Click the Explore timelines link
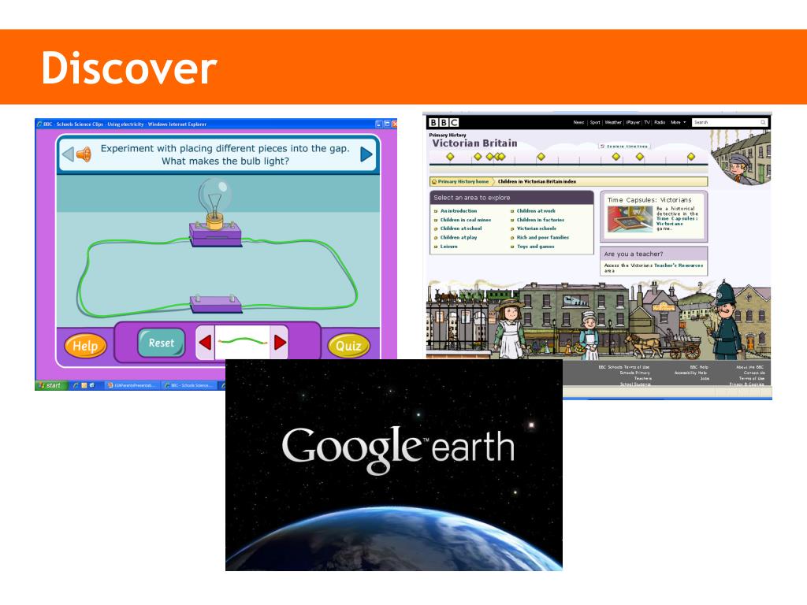807x605 pixels. [x=624, y=147]
